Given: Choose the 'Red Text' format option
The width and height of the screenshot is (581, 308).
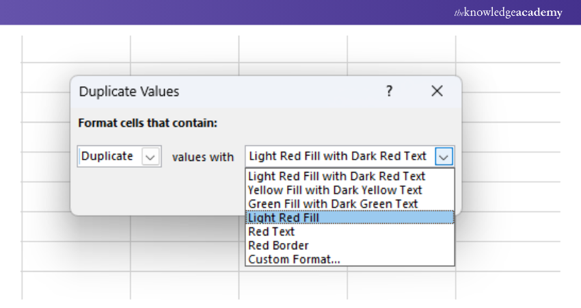Looking at the screenshot, I should click(271, 231).
